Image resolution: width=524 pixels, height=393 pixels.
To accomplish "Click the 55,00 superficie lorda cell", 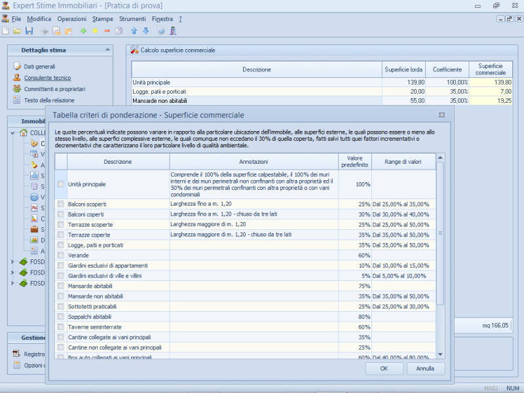I will click(403, 101).
